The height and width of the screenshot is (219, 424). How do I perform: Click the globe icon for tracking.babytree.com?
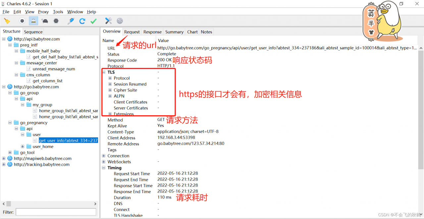(x=10, y=164)
